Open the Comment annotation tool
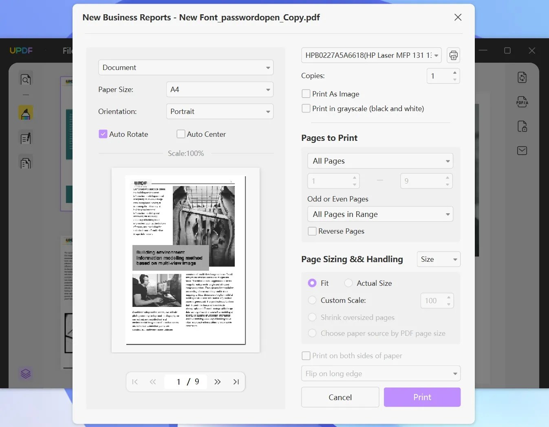 pyautogui.click(x=26, y=113)
